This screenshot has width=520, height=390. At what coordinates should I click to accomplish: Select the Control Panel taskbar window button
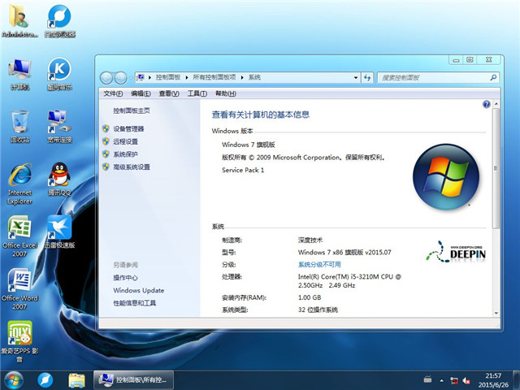coord(133,380)
